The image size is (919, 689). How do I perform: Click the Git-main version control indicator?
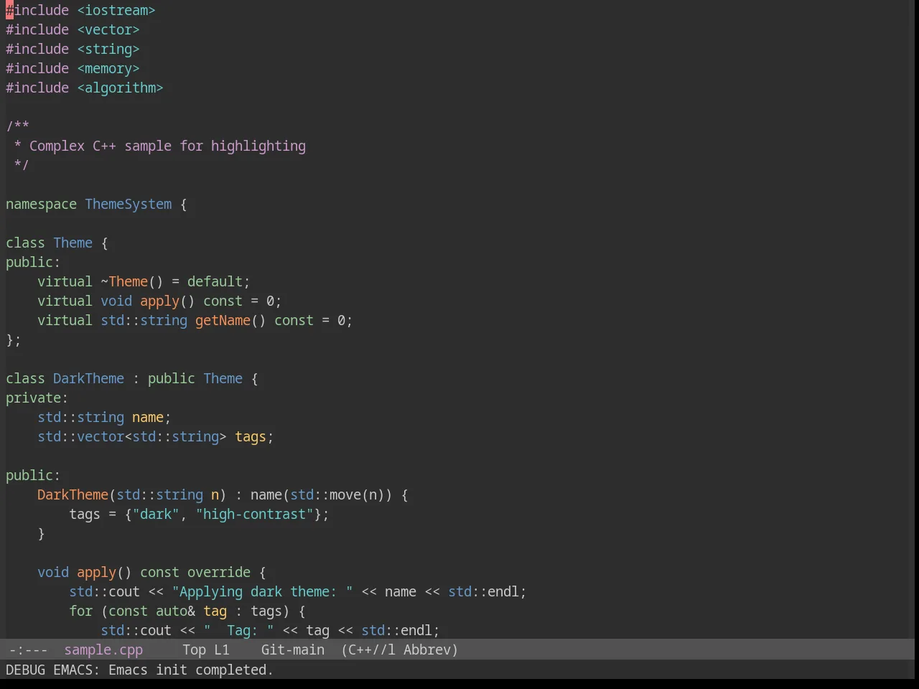[293, 650]
